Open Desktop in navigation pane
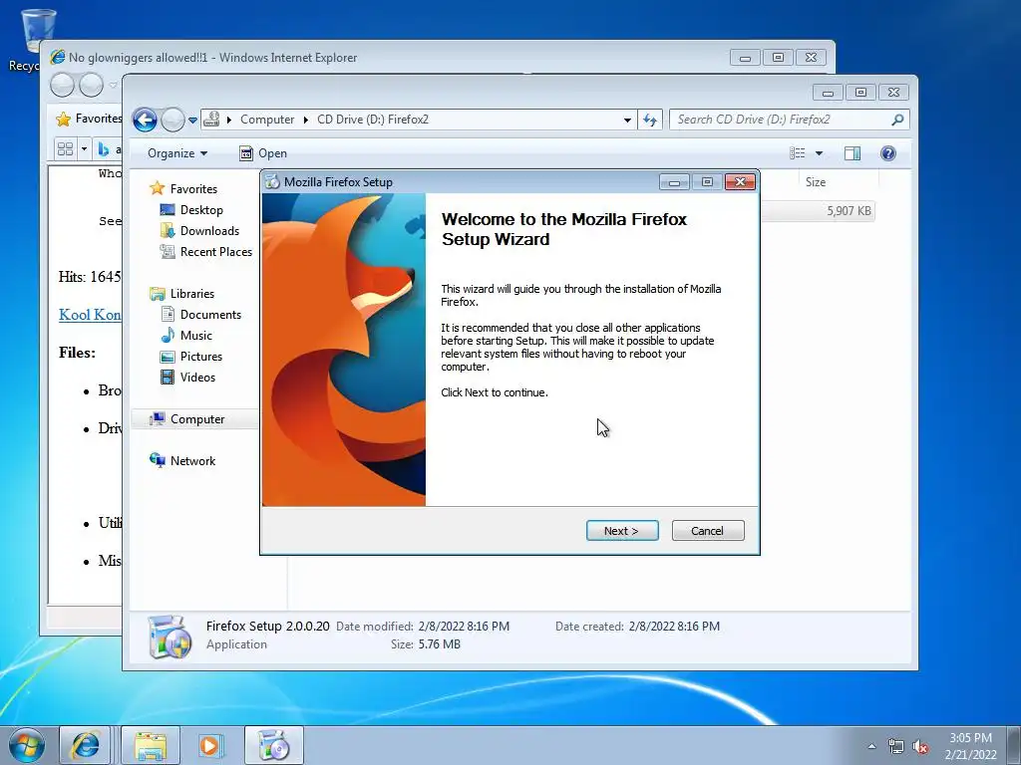Screen dimensions: 1021x765 coord(201,210)
